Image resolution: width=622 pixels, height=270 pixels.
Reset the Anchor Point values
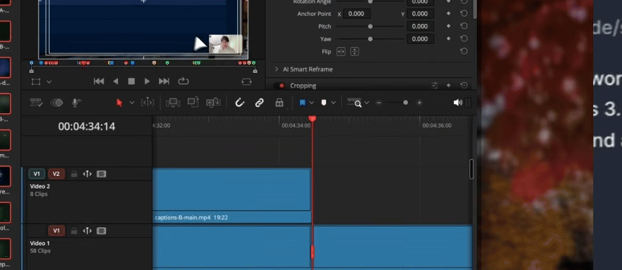(x=463, y=14)
